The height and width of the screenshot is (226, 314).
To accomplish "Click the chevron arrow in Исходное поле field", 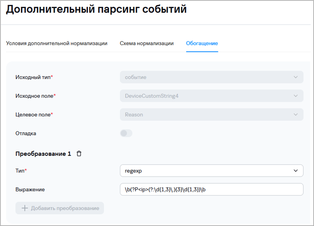I will [x=295, y=96].
